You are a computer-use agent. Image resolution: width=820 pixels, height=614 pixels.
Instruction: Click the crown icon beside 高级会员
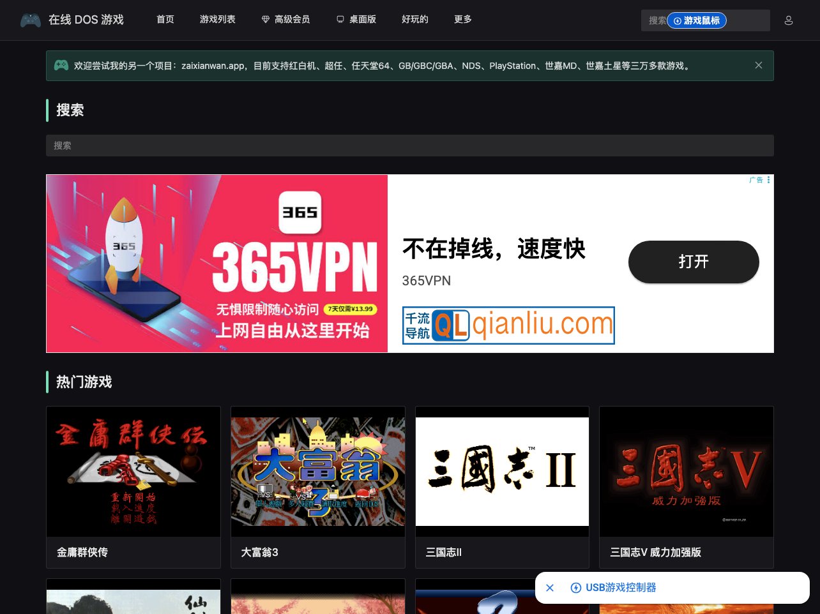pos(266,20)
